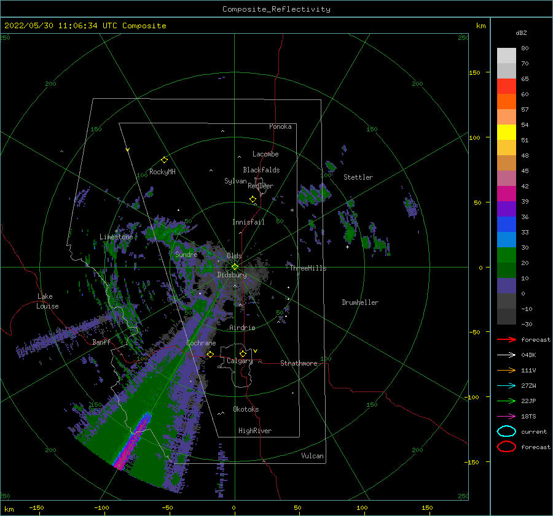Viewport: 553px width, 516px height.
Task: Select the cyan current ellipse legend icon
Action: pos(506,431)
